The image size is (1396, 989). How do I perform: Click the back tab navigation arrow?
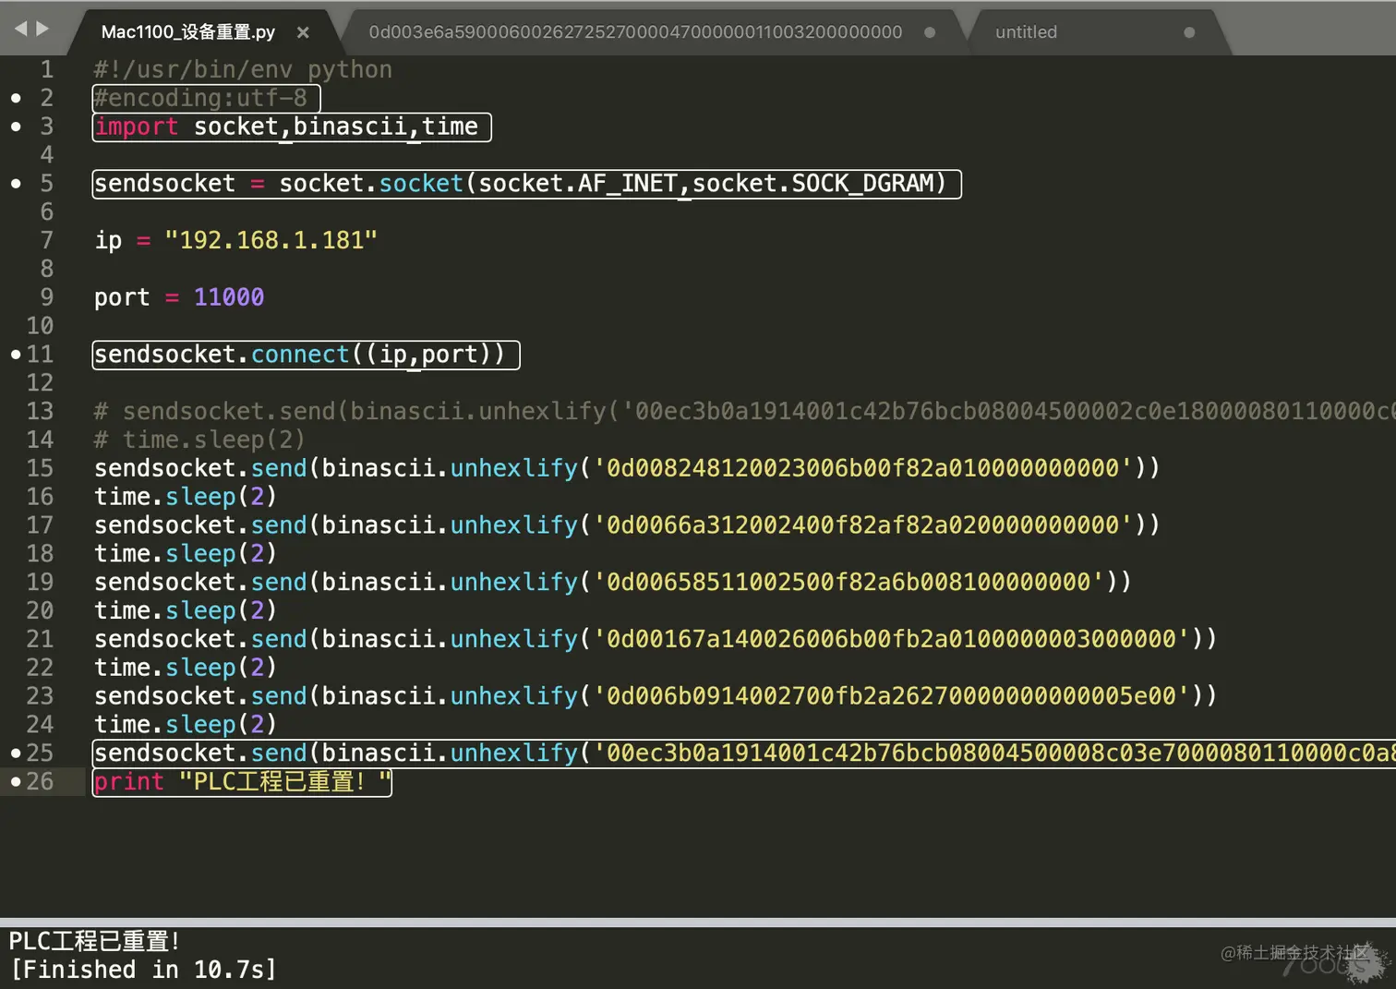click(x=20, y=29)
